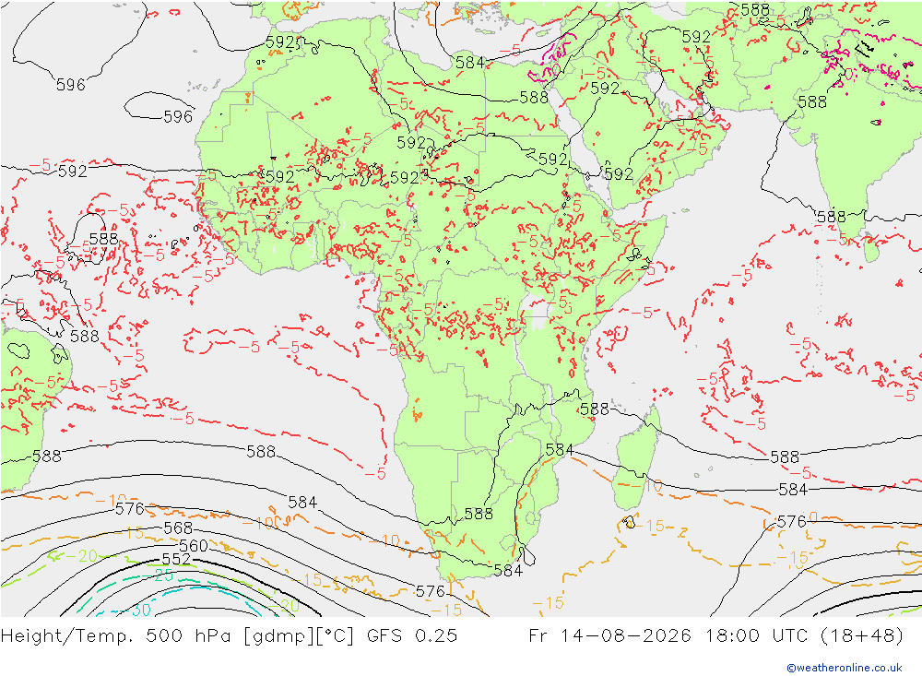Select the 568 height contour label
922x676 pixels.
(x=178, y=528)
